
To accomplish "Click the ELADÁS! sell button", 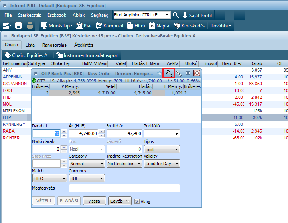I will (69, 201).
